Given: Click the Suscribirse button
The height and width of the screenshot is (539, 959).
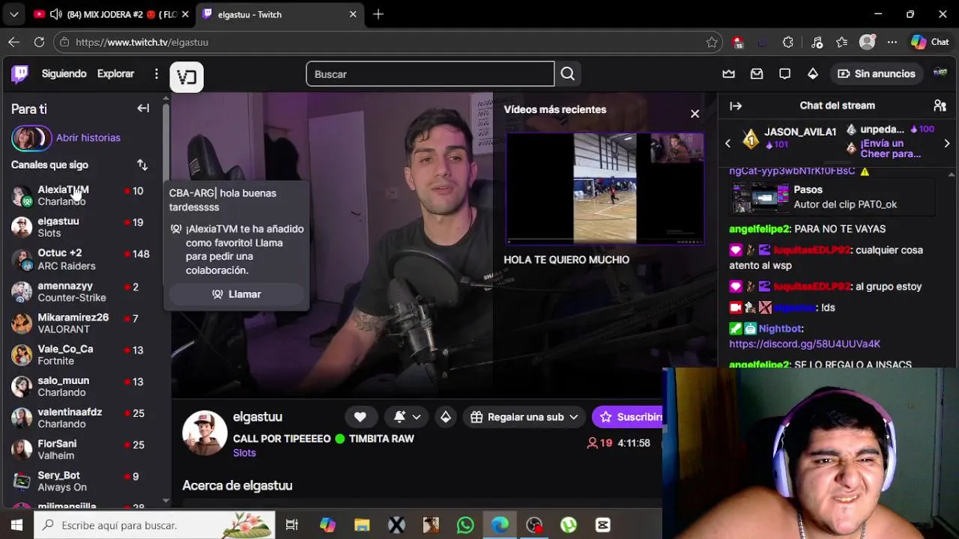Looking at the screenshot, I should click(x=628, y=417).
